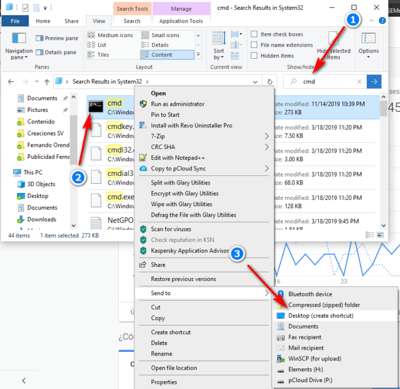The height and width of the screenshot is (389, 400).
Task: Choose Details layout option
Action: pos(155,45)
